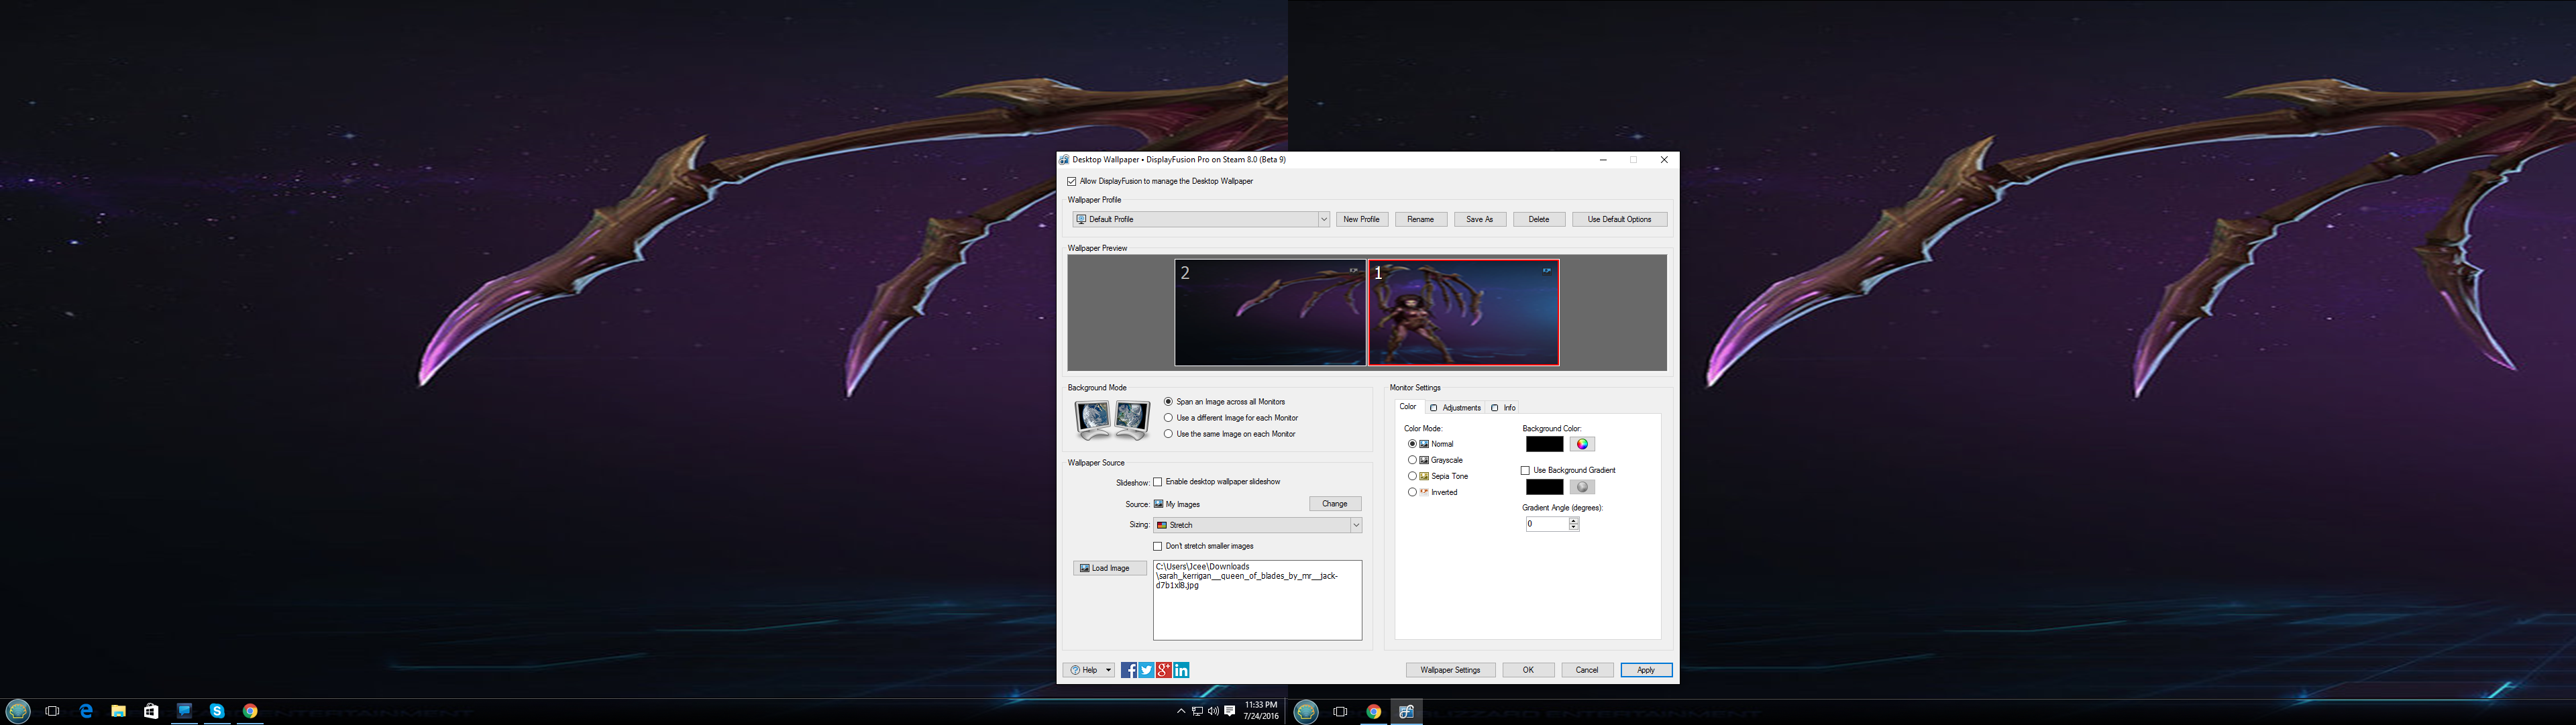The image size is (2576, 725).
Task: Check Use Background Gradient option
Action: pyautogui.click(x=1525, y=470)
